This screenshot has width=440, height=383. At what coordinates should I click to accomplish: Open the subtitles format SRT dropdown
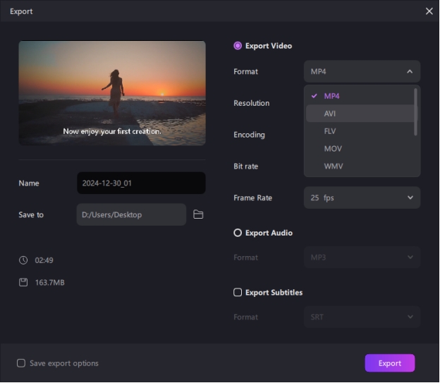362,317
